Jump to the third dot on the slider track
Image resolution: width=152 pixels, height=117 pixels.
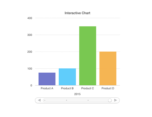pos(88,100)
